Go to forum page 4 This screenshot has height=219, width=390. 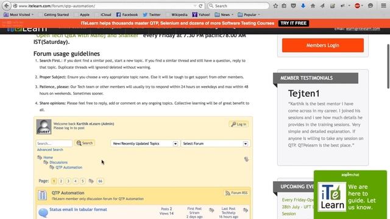click(x=76, y=181)
